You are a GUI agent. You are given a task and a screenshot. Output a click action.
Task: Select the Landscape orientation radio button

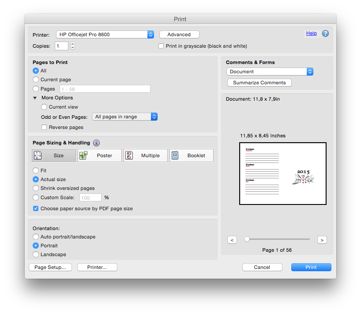(36, 254)
